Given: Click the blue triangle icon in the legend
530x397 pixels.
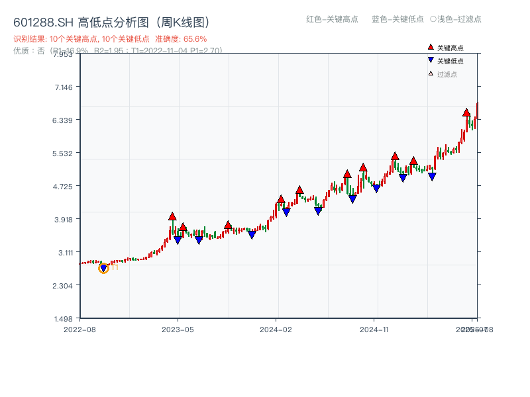Looking at the screenshot, I should pos(431,60).
